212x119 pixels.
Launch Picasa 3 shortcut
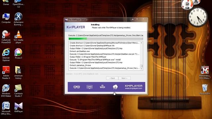[19, 54]
